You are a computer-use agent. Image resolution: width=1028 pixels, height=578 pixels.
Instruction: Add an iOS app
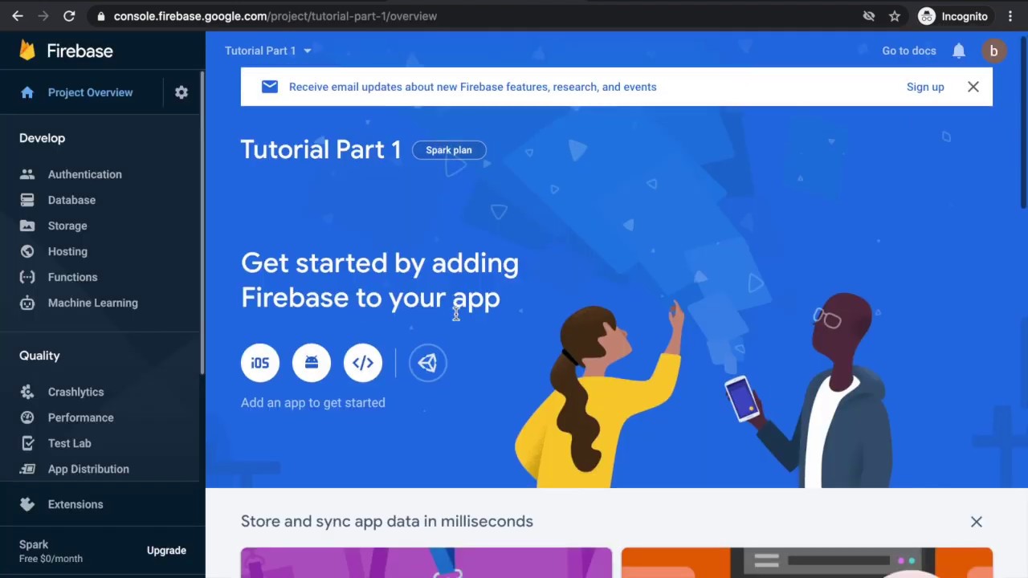[260, 363]
